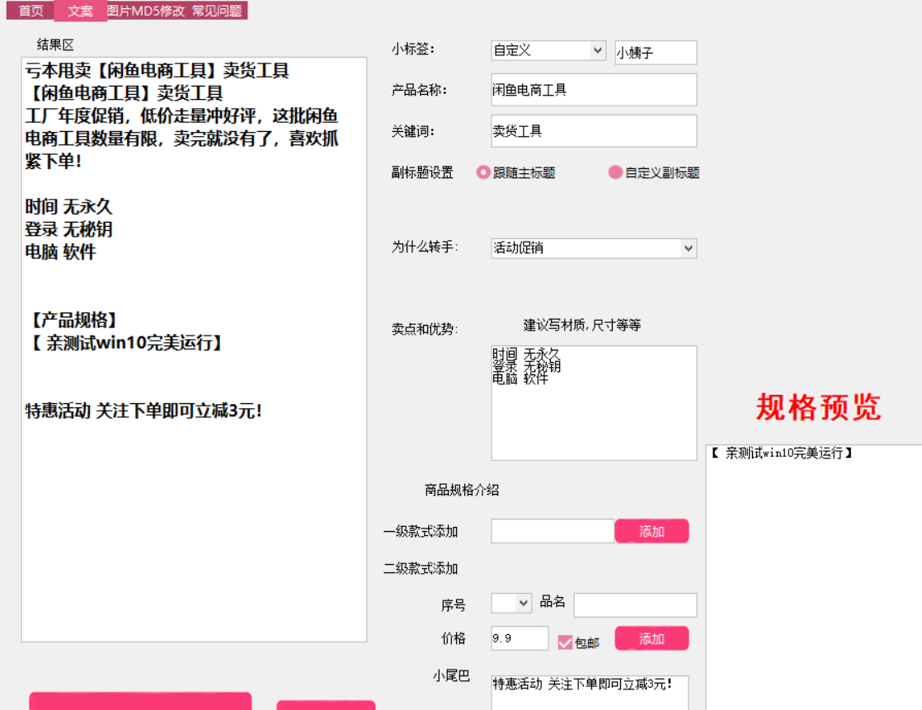The image size is (922, 710).
Task: Expand the 序号 dropdown
Action: point(511,603)
